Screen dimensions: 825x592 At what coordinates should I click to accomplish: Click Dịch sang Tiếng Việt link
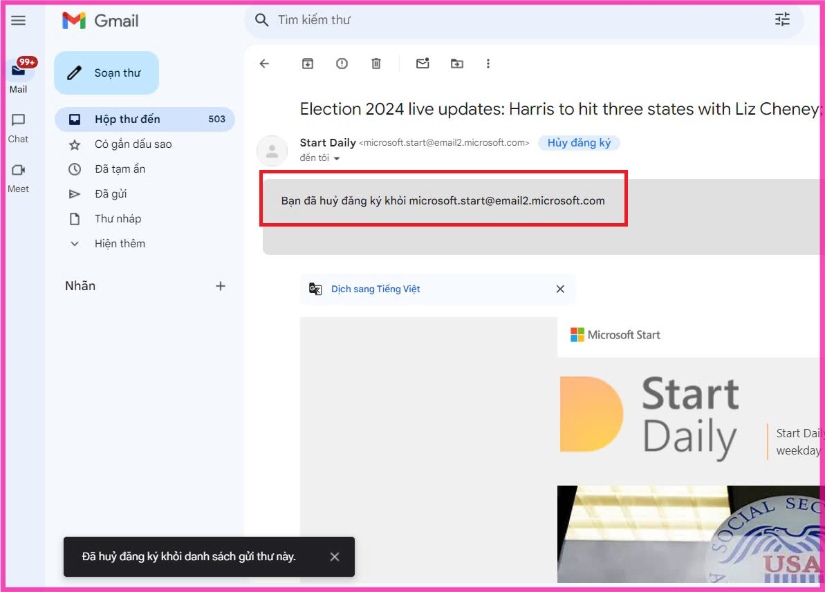(376, 289)
